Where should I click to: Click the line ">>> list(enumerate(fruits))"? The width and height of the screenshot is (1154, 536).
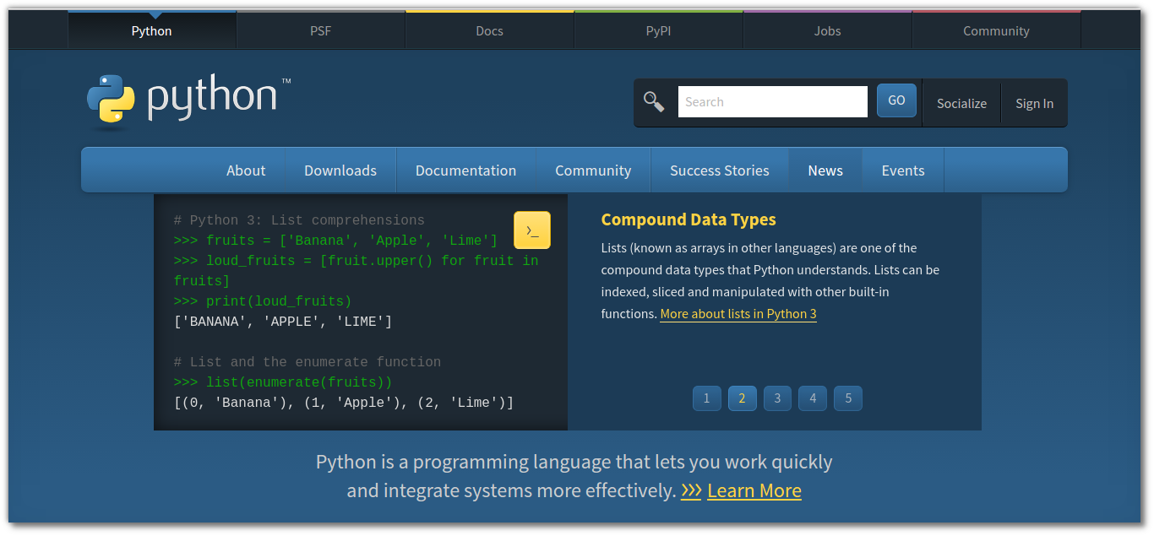pyautogui.click(x=283, y=382)
